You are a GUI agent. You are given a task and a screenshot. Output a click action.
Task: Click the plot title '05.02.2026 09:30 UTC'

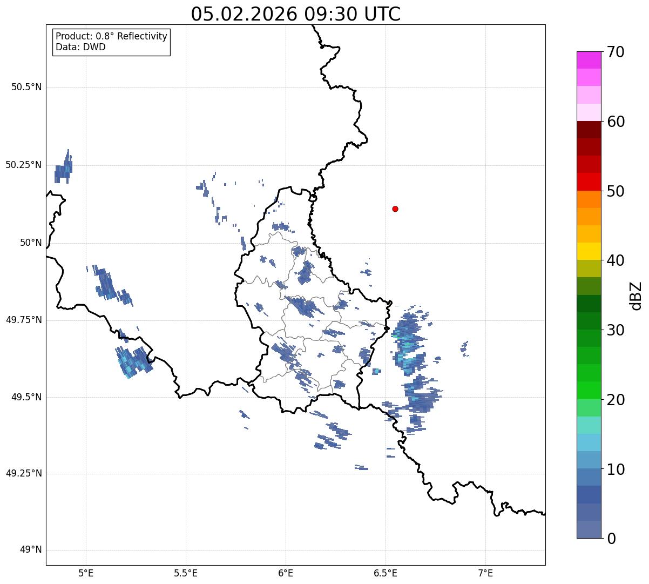[x=296, y=14]
